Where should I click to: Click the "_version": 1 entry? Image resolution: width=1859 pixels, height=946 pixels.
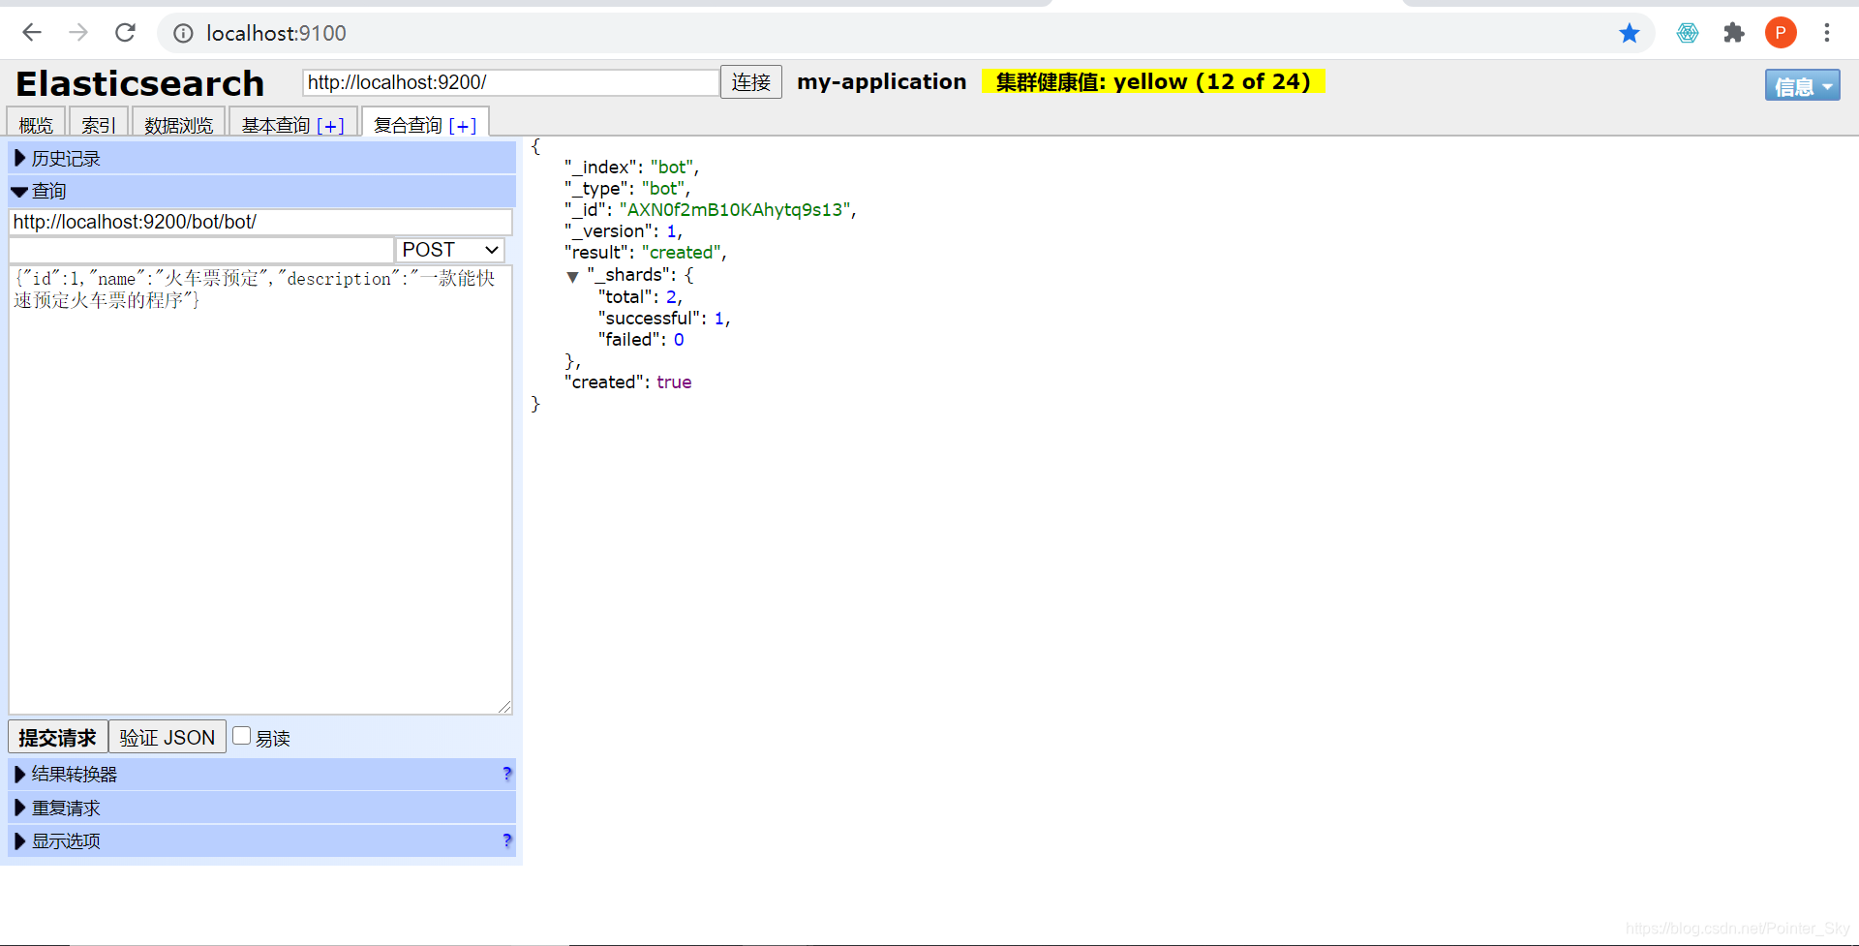[623, 231]
